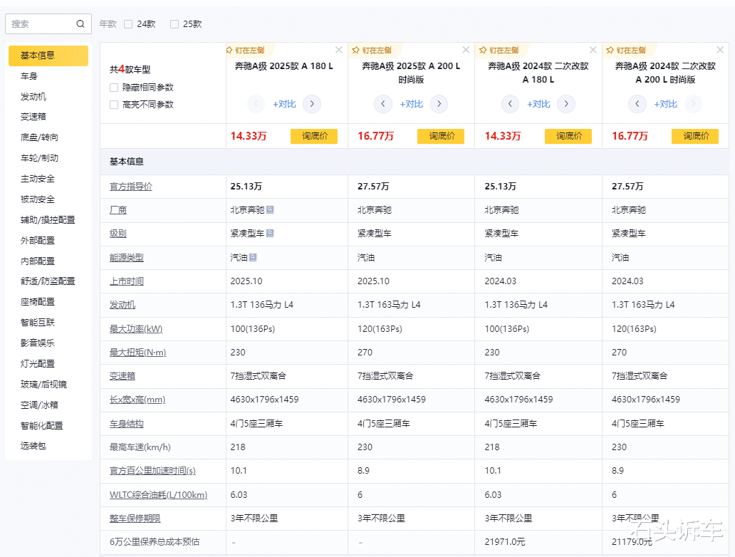Select 座椅配置 in the left sidebar
The image size is (735, 557).
(x=38, y=302)
